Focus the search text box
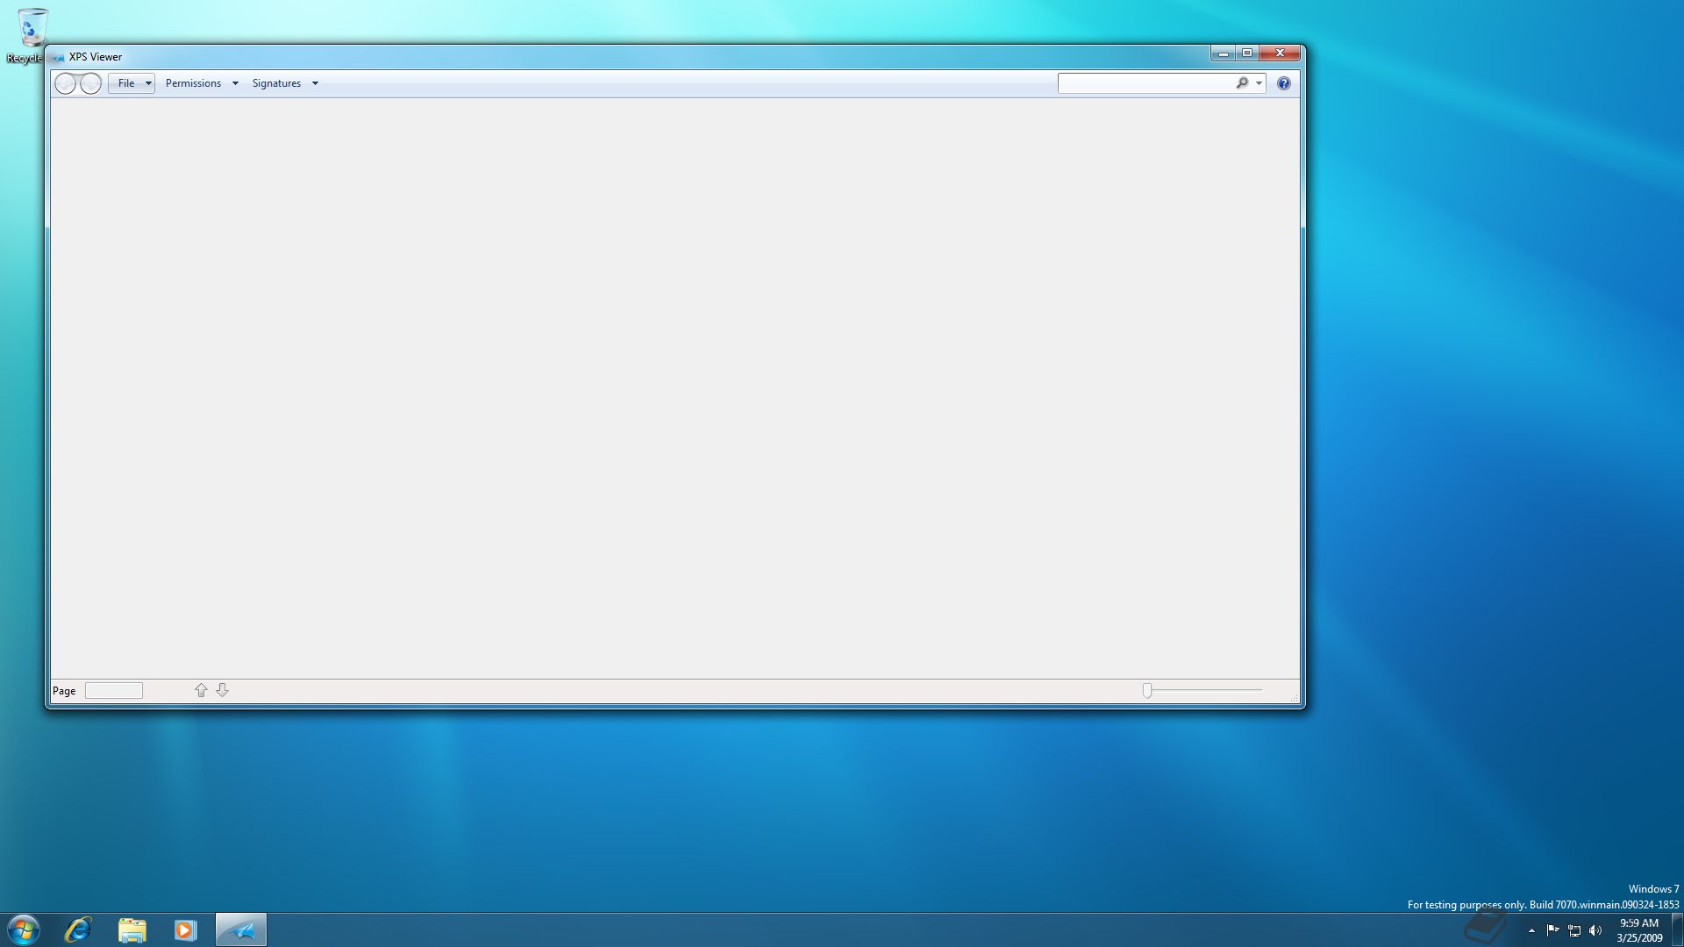Viewport: 1684px width, 947px height. pos(1145,83)
